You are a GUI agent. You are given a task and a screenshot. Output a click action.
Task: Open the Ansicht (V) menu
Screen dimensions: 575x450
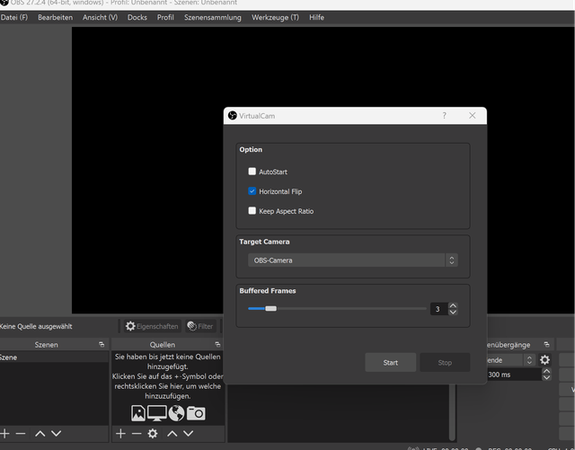point(100,17)
